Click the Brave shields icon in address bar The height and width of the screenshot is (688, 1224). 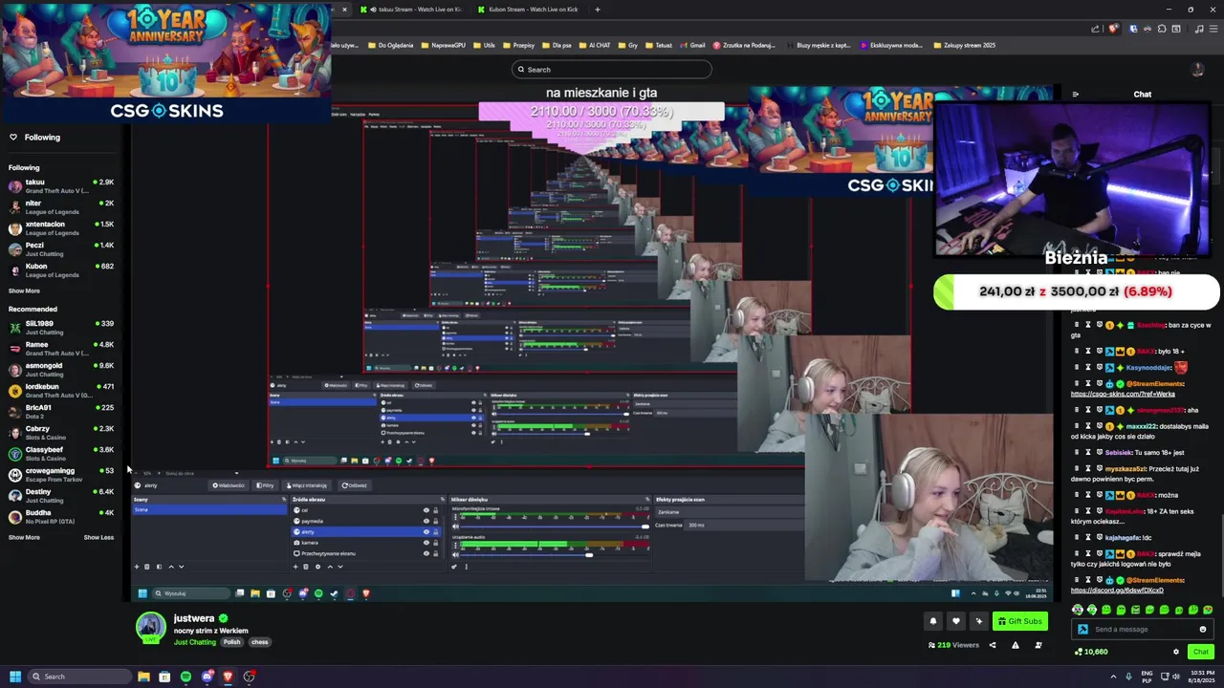coord(1113,29)
